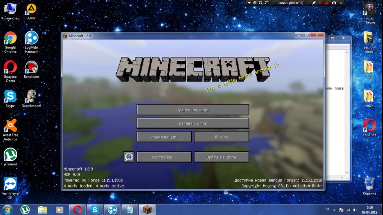Click the scroll-up arrow in background window

347,53
